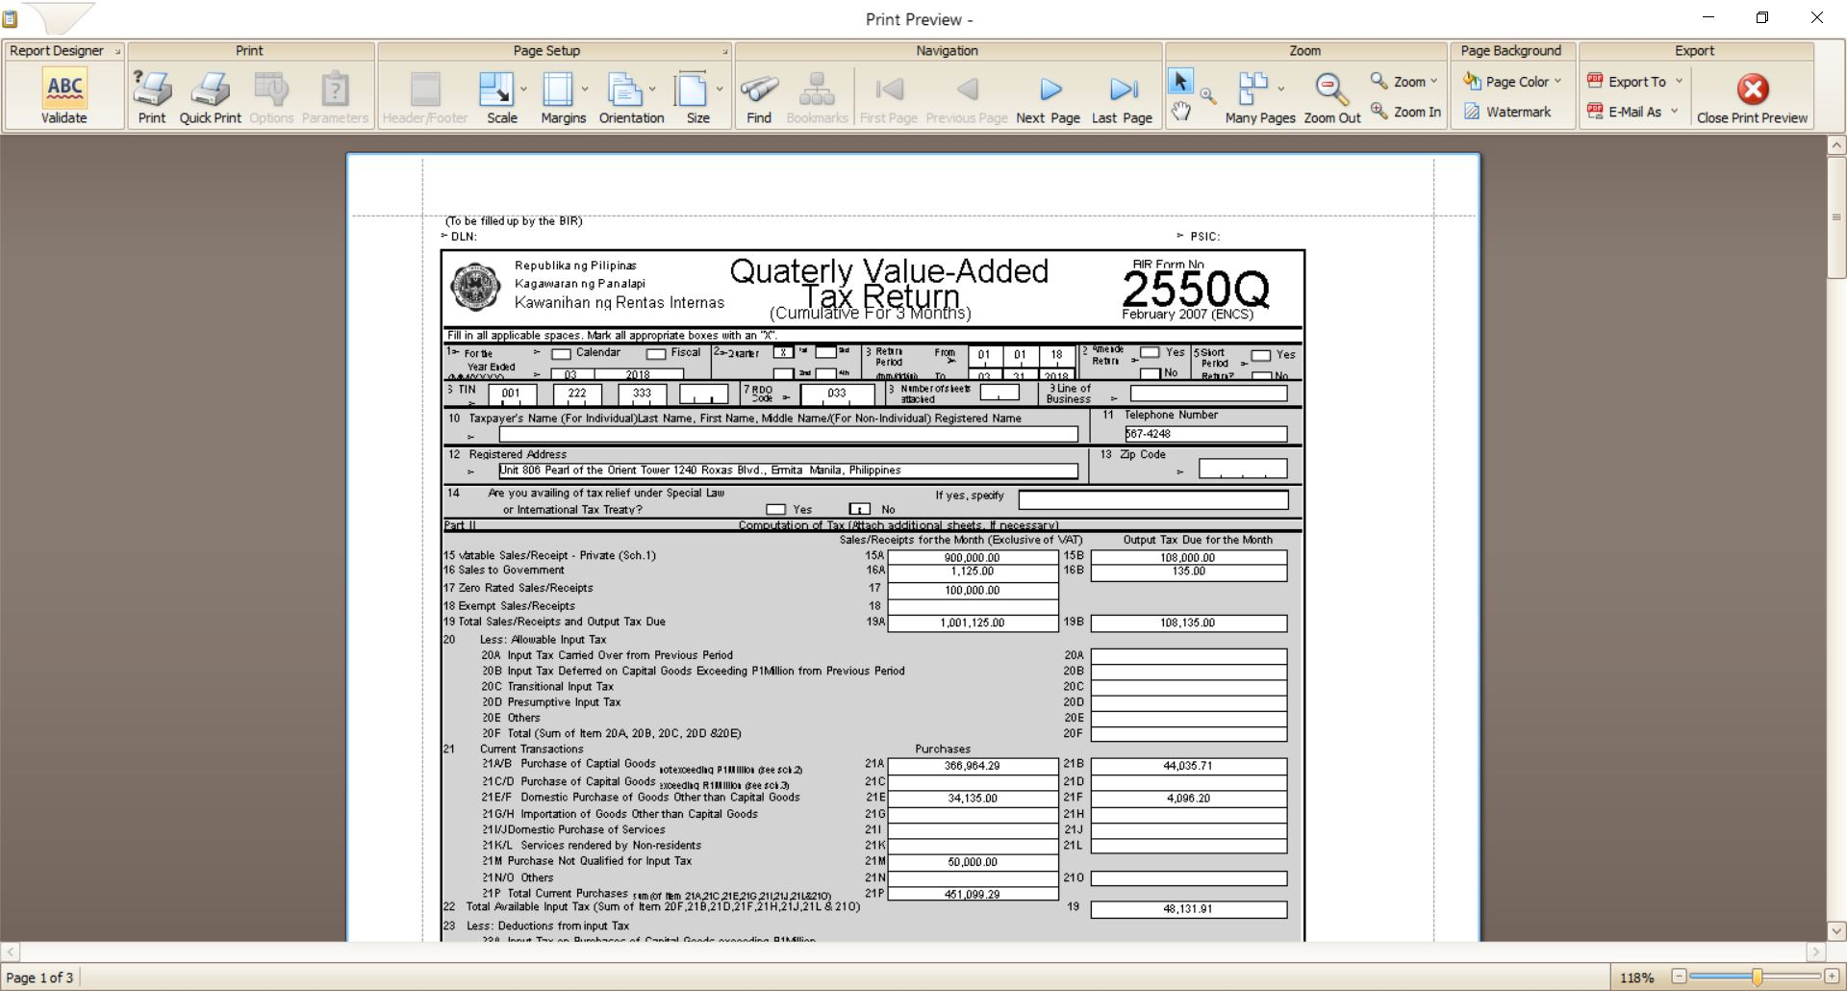The height and width of the screenshot is (991, 1847).
Task: Click the Amended Return No checkbox
Action: click(1150, 373)
